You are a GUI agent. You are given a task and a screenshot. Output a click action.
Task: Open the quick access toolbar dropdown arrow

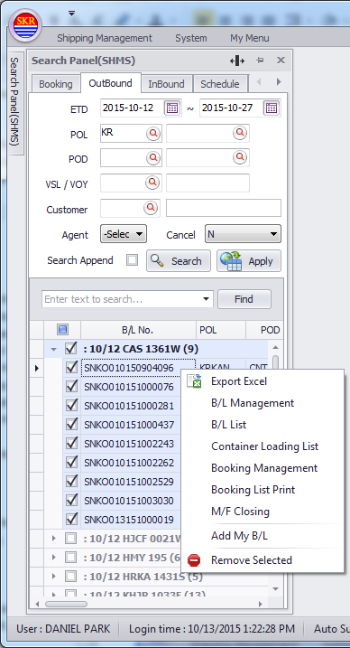pos(72,14)
